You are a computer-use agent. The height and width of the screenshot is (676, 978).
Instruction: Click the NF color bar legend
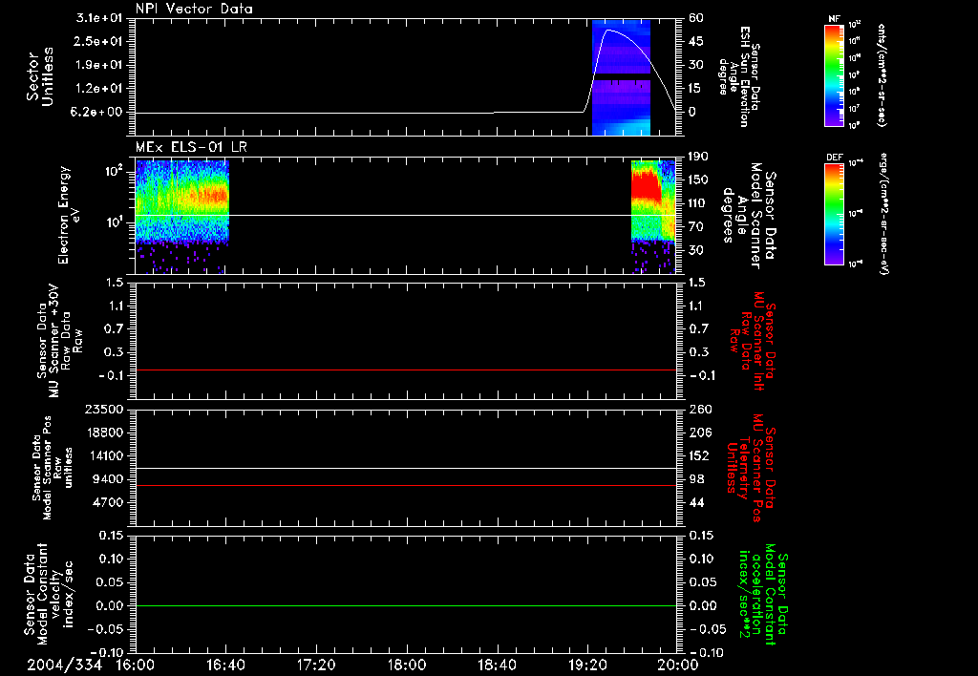click(x=835, y=75)
